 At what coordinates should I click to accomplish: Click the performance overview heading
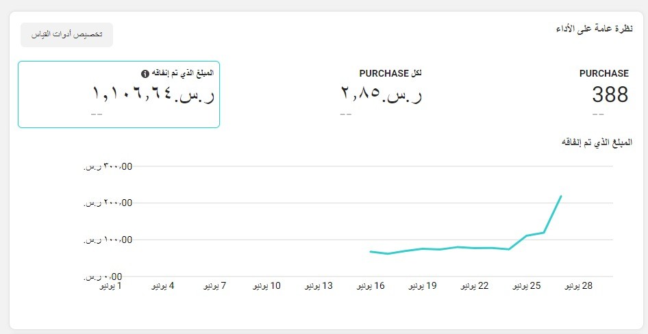(594, 29)
